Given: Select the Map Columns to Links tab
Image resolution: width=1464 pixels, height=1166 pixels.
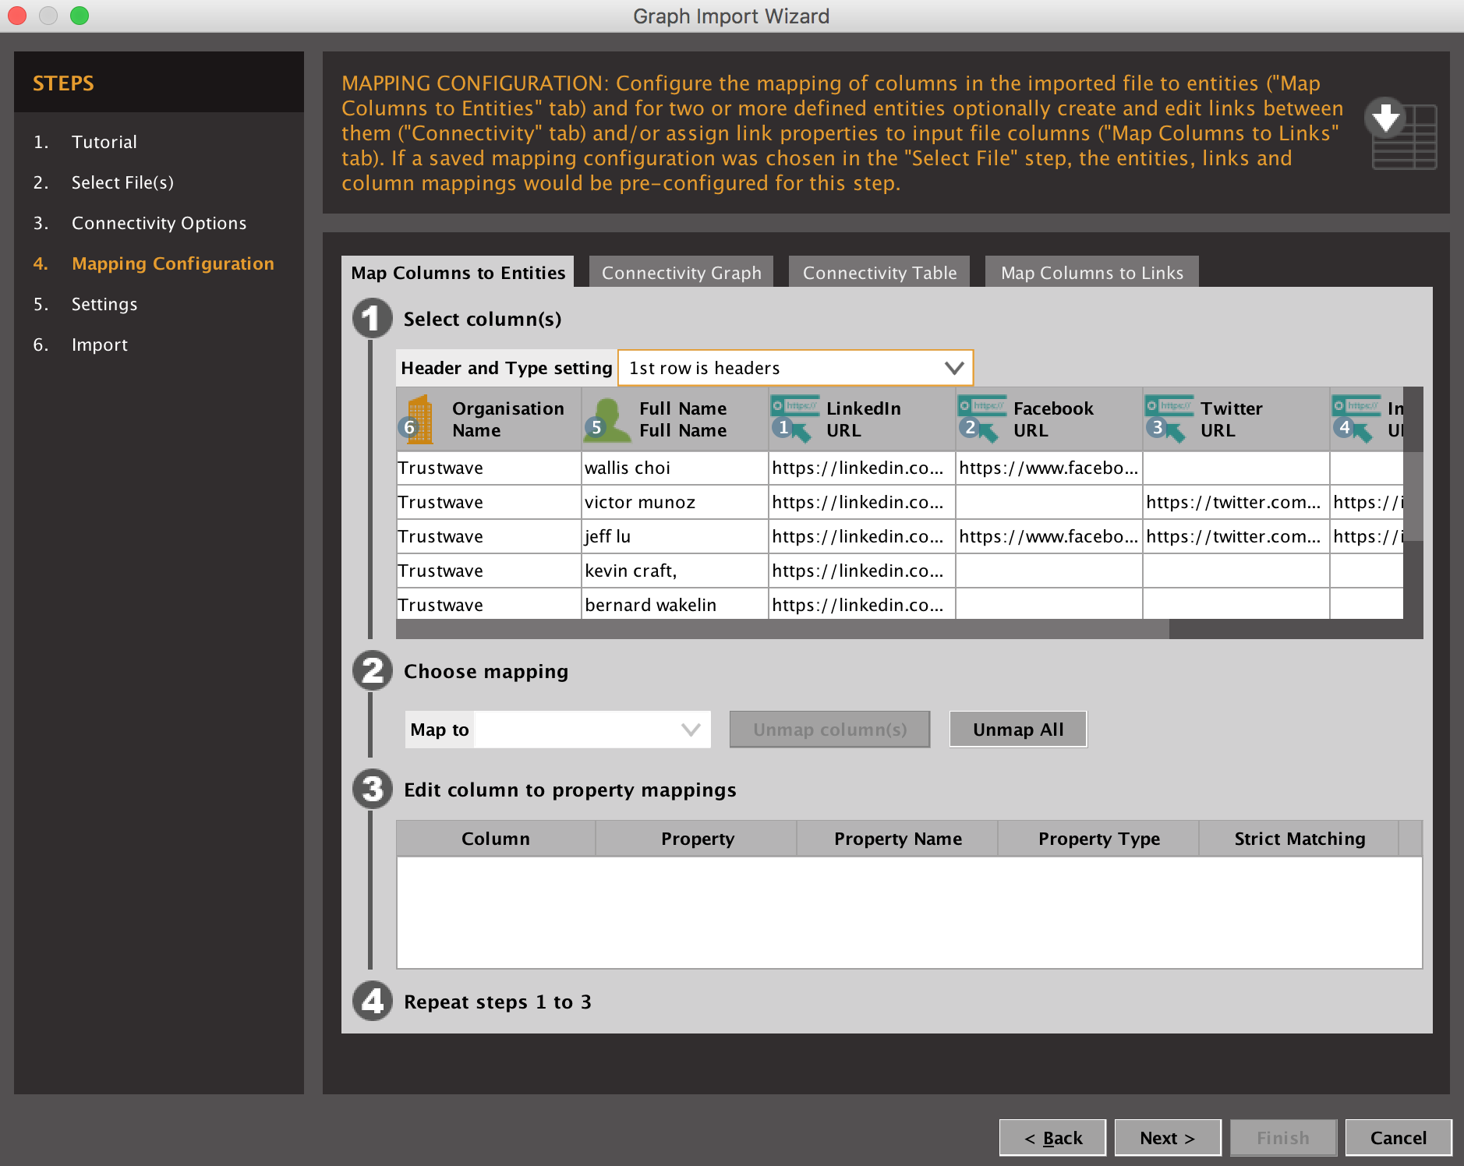Looking at the screenshot, I should click(x=1091, y=273).
